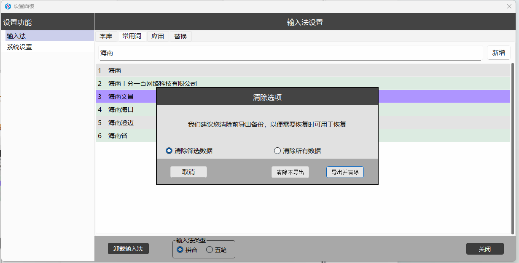Click 卸载输入法 button
519x263 pixels.
128,249
